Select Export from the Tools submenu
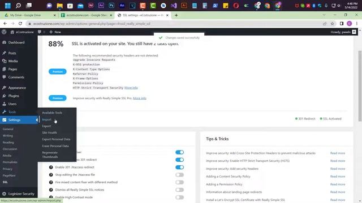This screenshot has width=362, height=203. click(x=46, y=126)
